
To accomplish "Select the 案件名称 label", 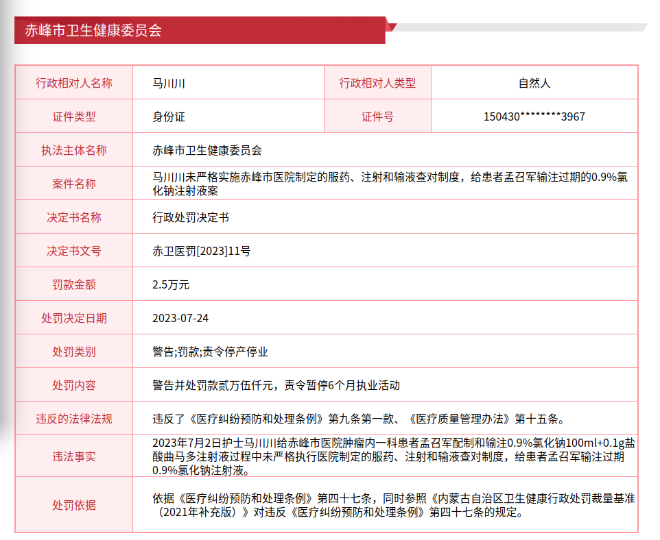I will [74, 184].
